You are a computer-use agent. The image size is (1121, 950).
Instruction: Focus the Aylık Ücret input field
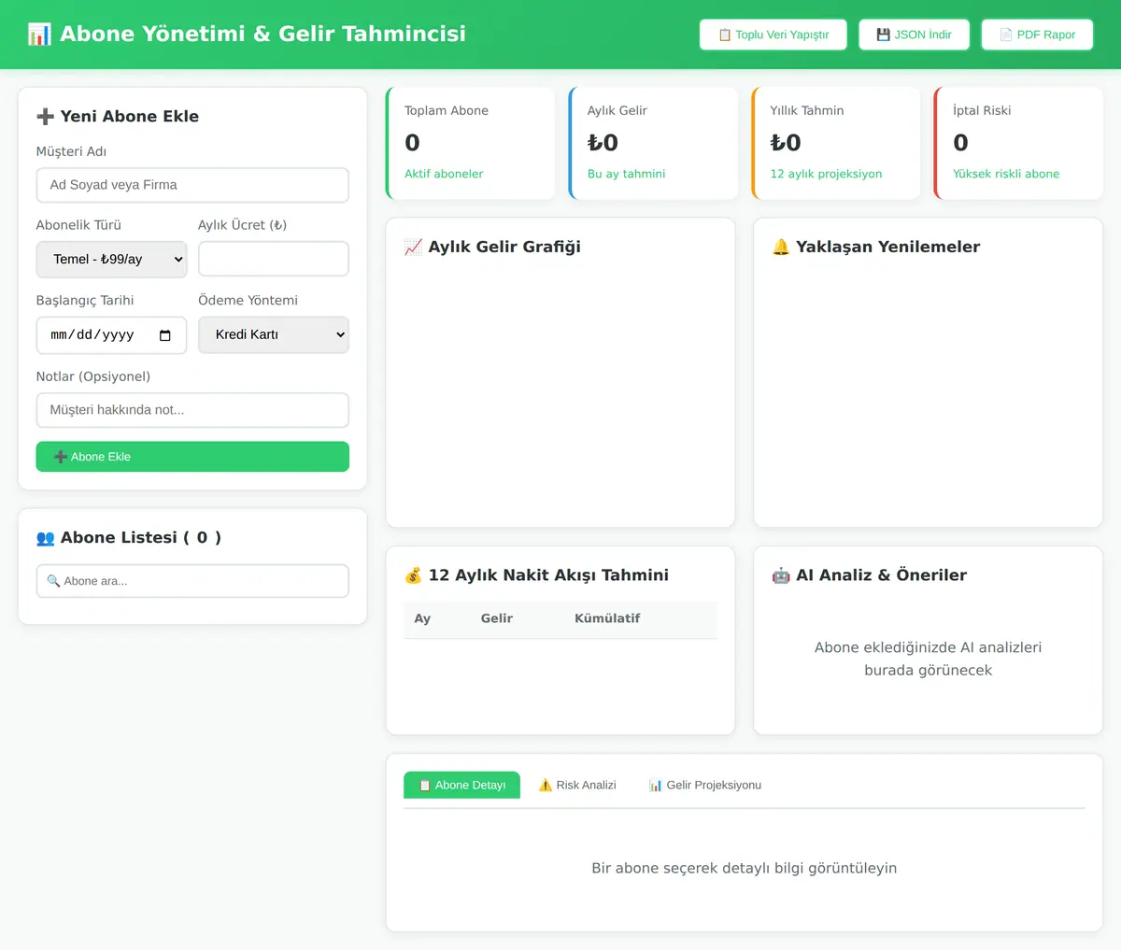(x=274, y=259)
